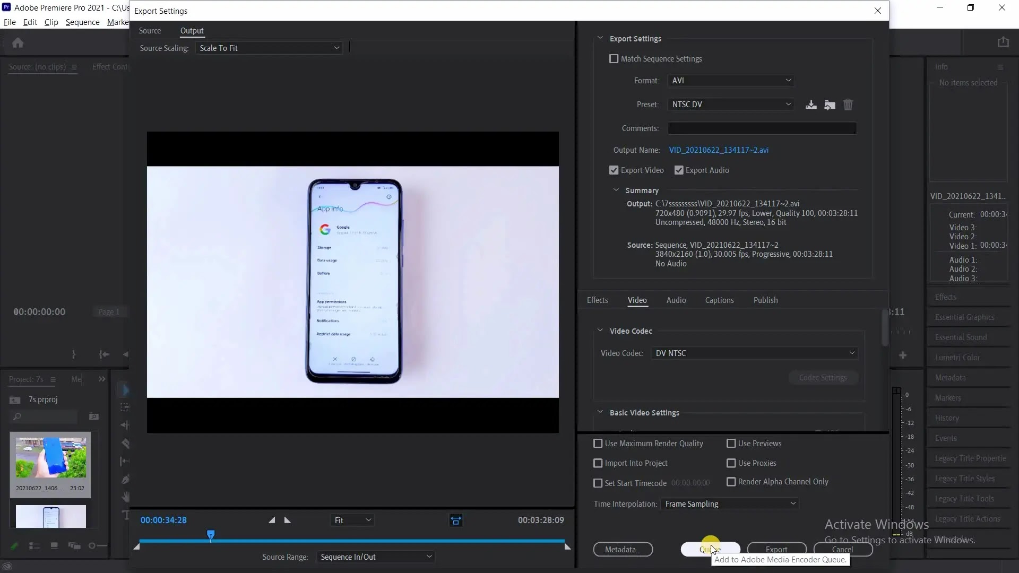Click the Save Preset icon
The image size is (1019, 573).
click(811, 105)
